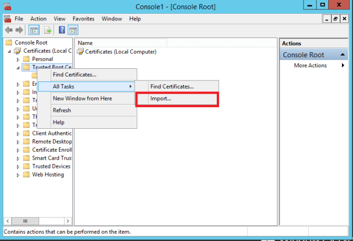353x241 pixels.
Task: Select Refresh in the context menu
Action: (62, 110)
